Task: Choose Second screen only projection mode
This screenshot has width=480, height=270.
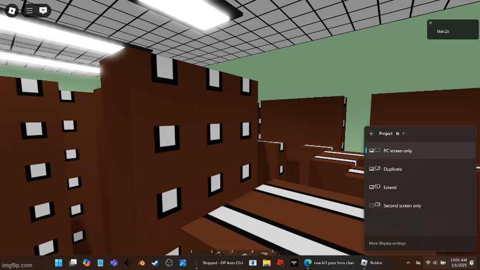Action: pyautogui.click(x=420, y=206)
